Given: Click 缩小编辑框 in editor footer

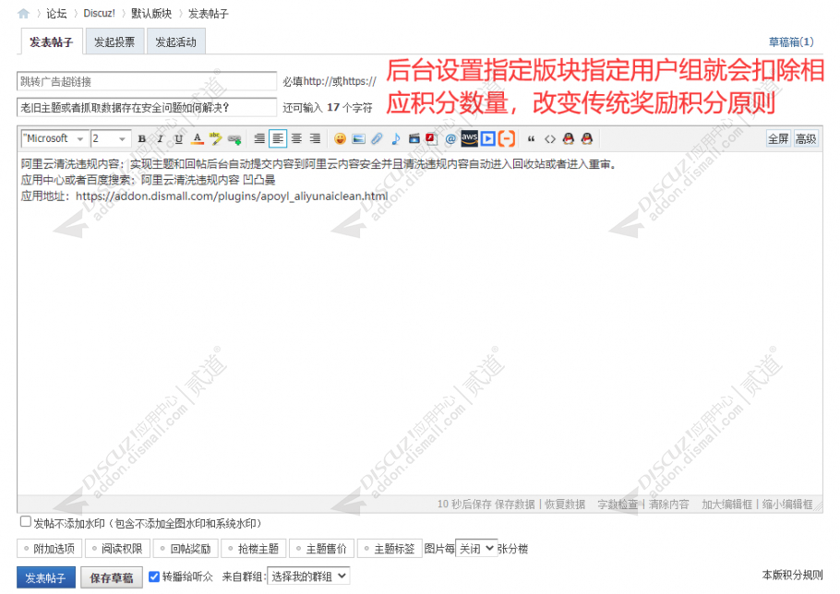Looking at the screenshot, I should (x=787, y=505).
